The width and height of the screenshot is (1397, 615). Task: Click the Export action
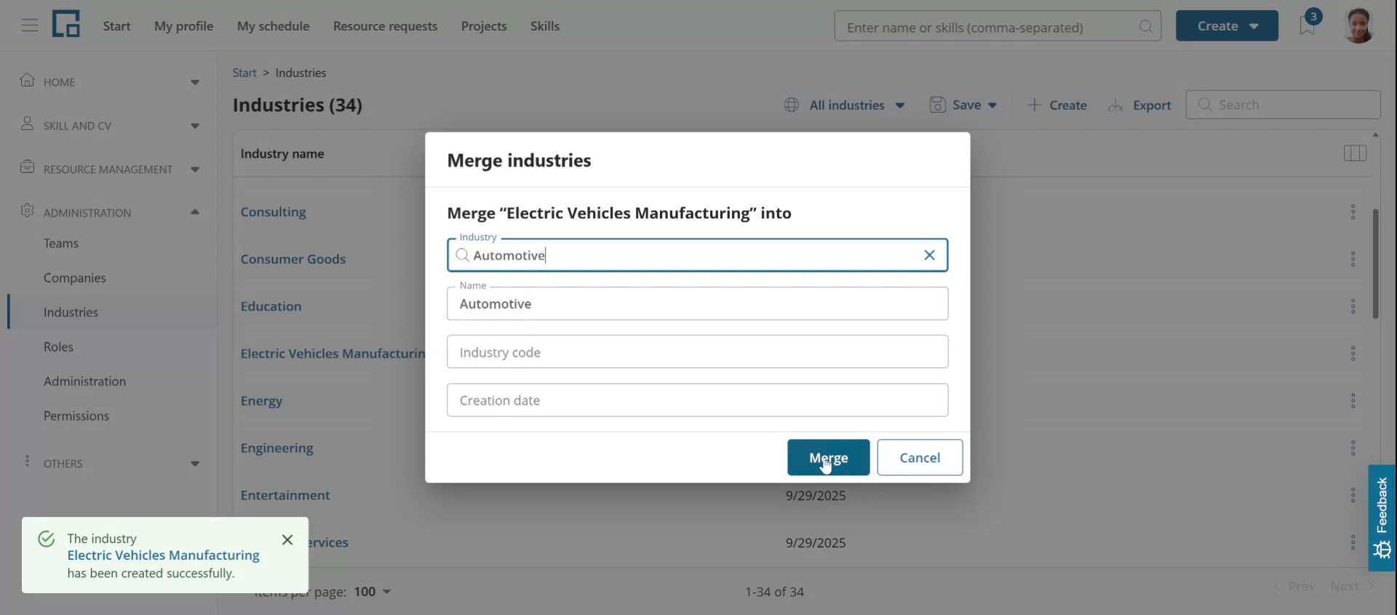1139,105
